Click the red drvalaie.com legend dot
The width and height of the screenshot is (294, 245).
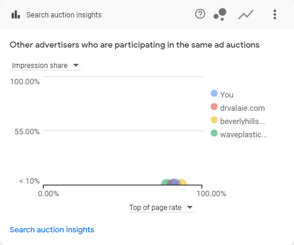click(x=214, y=107)
